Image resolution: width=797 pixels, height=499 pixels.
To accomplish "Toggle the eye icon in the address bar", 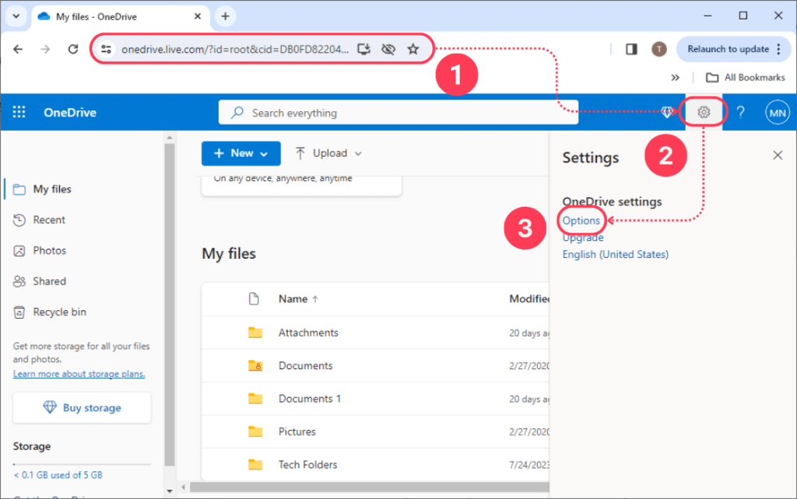I will 388,48.
